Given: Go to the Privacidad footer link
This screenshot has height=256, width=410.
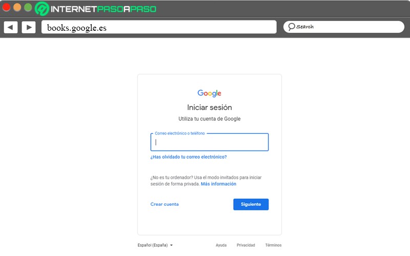Looking at the screenshot, I should click(245, 245).
